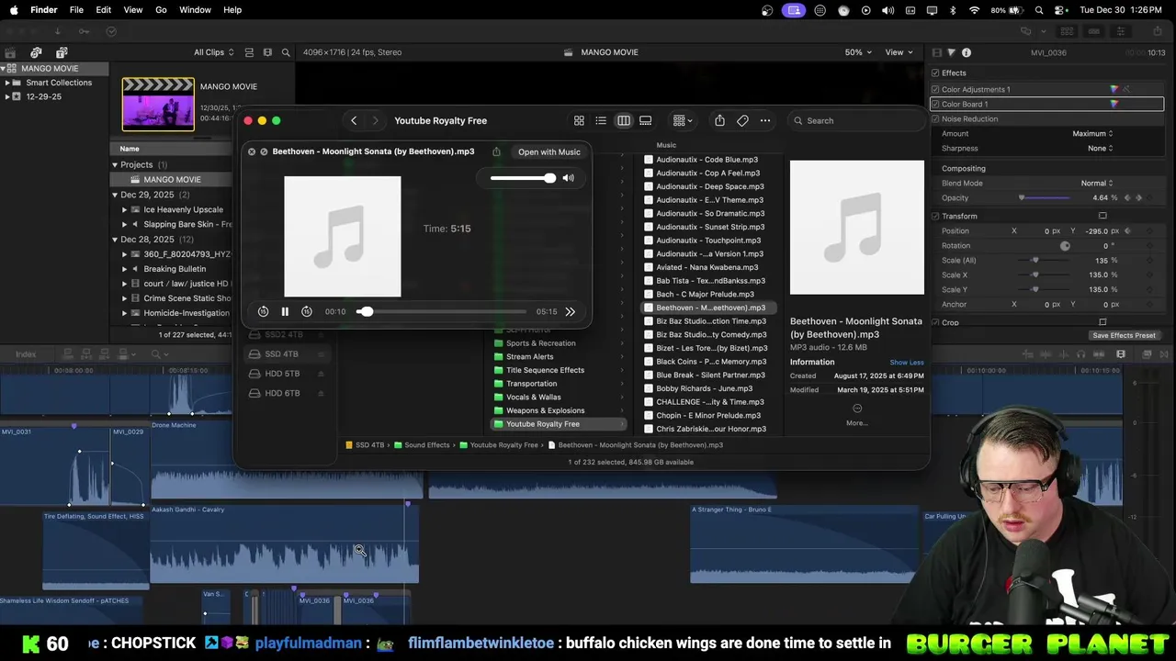
Task: Toggle the Crop checkbox
Action: point(935,322)
